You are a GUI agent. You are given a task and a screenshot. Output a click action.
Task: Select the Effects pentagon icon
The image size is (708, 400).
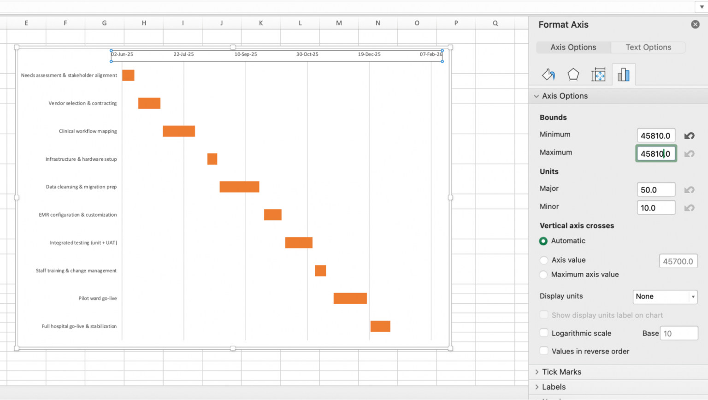(x=573, y=74)
